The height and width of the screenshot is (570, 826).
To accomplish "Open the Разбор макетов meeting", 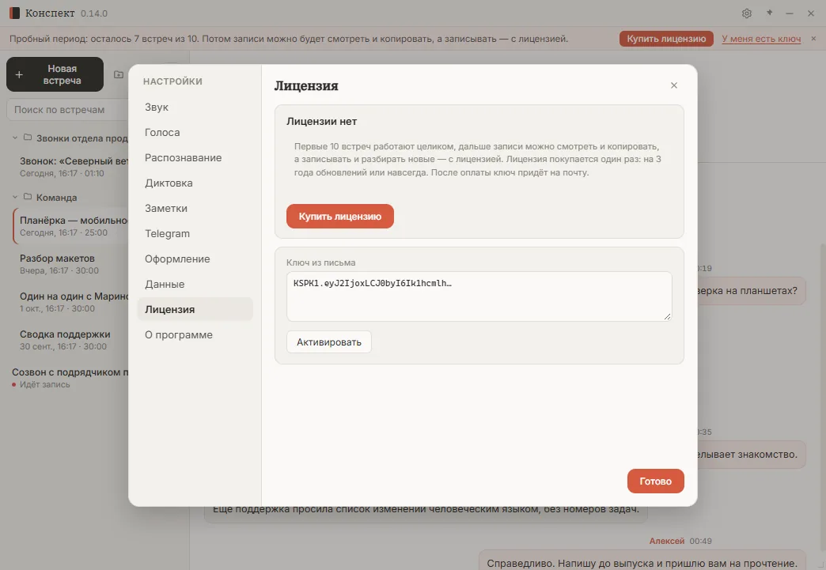I will [70, 264].
